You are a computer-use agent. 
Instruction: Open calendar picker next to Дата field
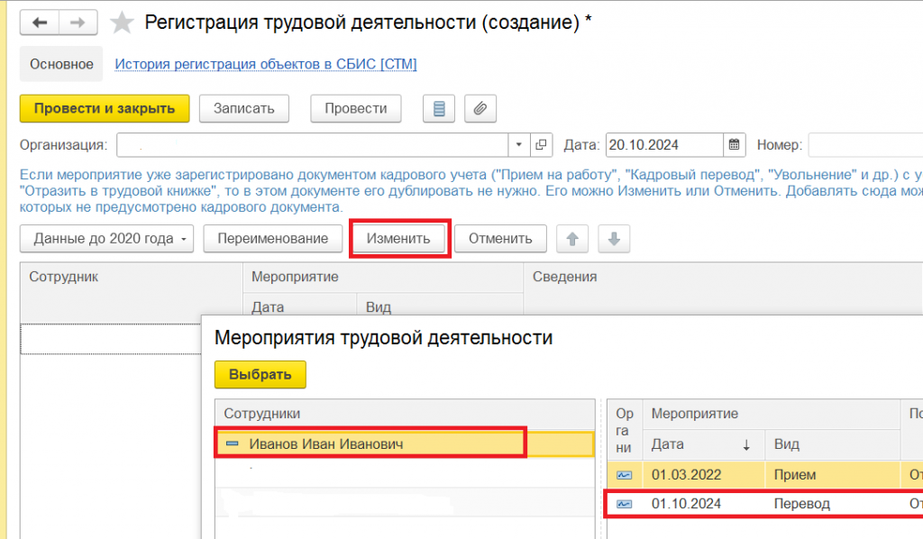coord(734,145)
